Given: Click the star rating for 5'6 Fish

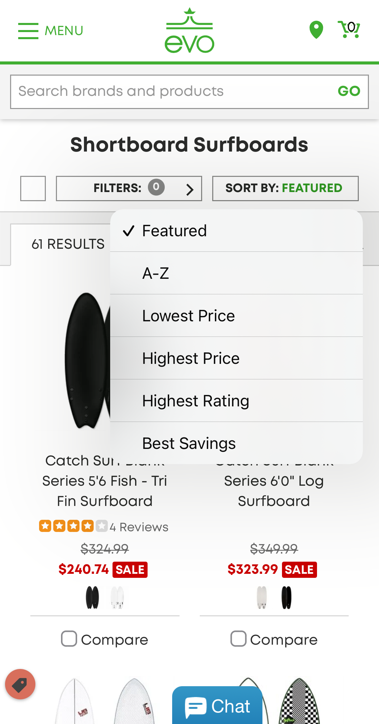Looking at the screenshot, I should (73, 526).
